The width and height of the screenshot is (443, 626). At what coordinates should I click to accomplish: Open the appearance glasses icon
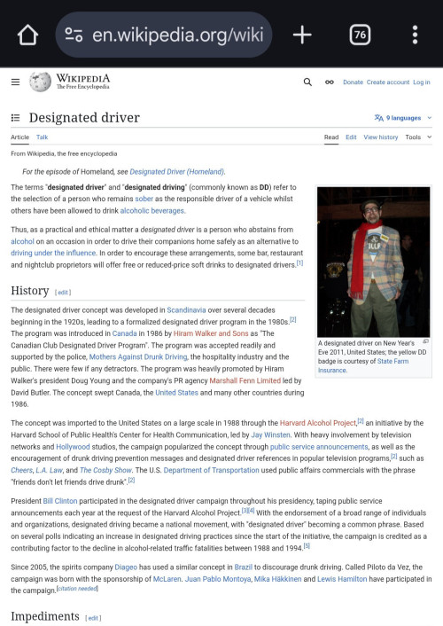point(330,82)
